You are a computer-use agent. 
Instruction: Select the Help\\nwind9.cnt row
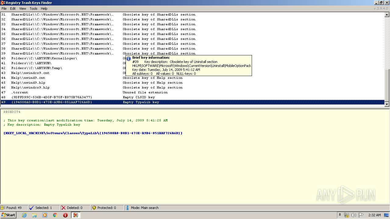193,78
